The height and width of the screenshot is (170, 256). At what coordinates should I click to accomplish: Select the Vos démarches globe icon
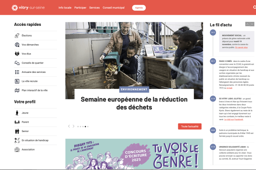17,45
